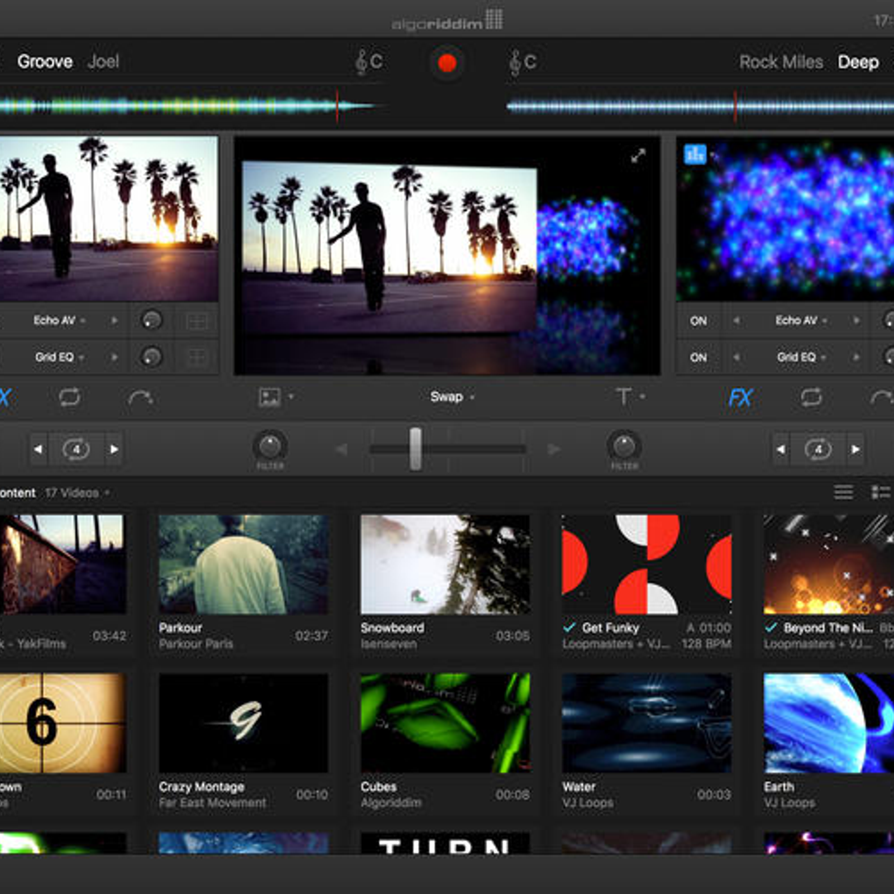
Task: Expand text overlay dropdown arrow
Action: tap(643, 397)
